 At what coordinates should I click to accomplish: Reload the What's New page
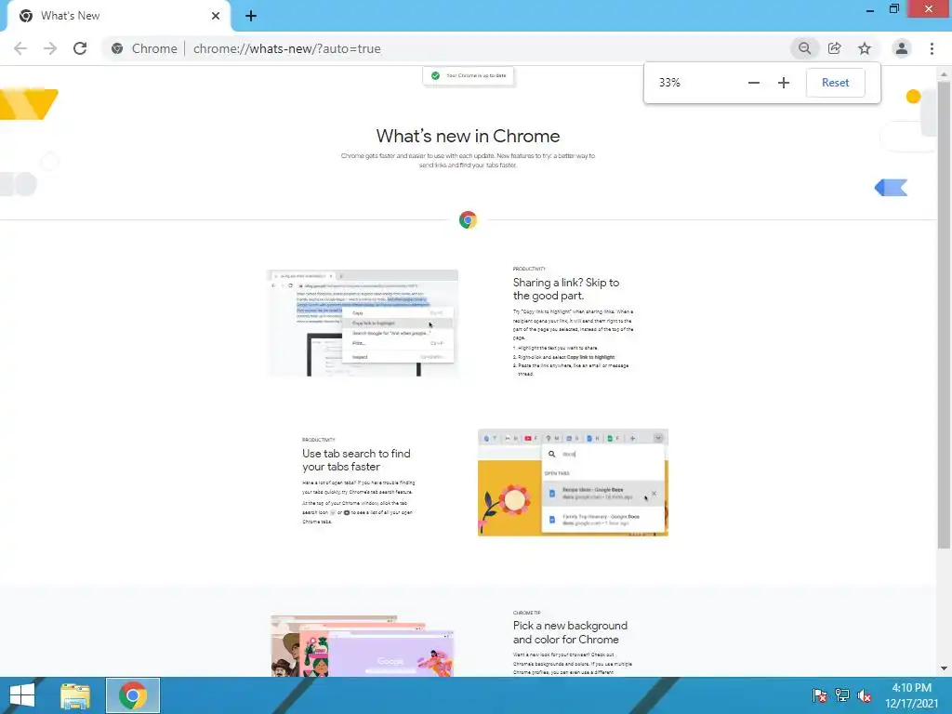[x=80, y=48]
